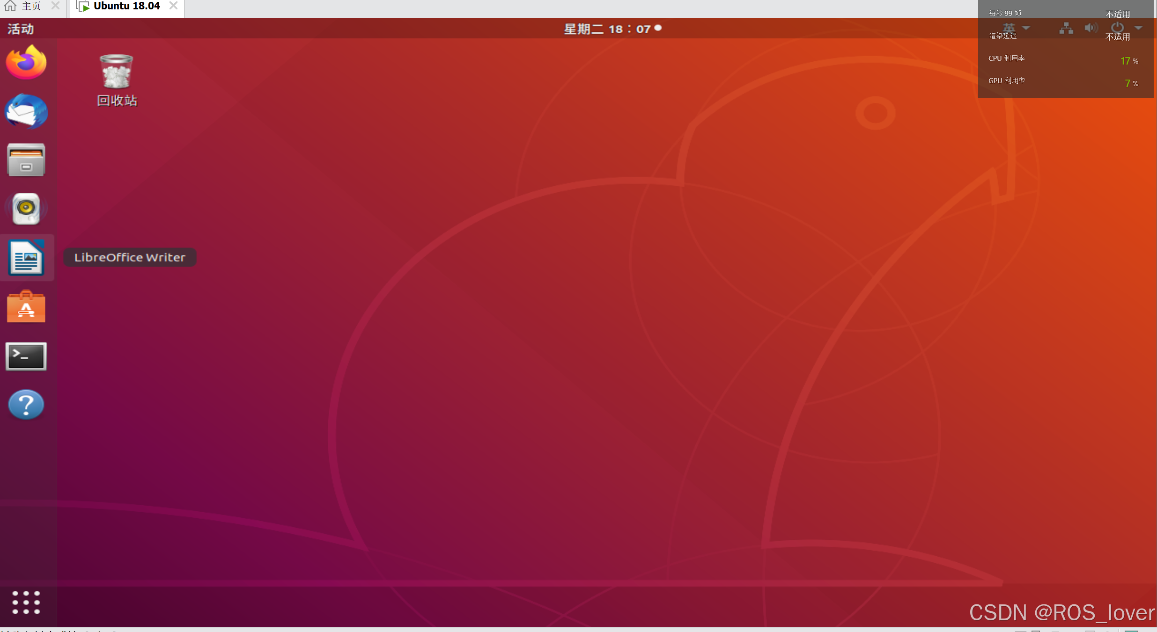Click the GPU 利用率 value 7%
Image resolution: width=1157 pixels, height=632 pixels.
(x=1131, y=83)
